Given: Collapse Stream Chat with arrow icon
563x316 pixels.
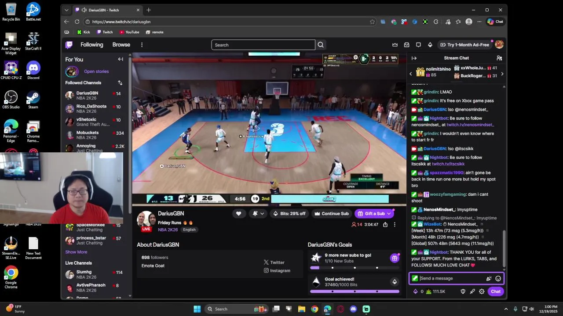Looking at the screenshot, I should 414,58.
